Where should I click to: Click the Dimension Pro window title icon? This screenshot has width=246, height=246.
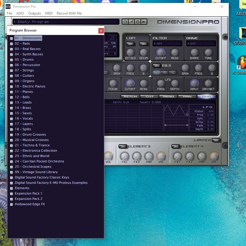(x=8, y=7)
